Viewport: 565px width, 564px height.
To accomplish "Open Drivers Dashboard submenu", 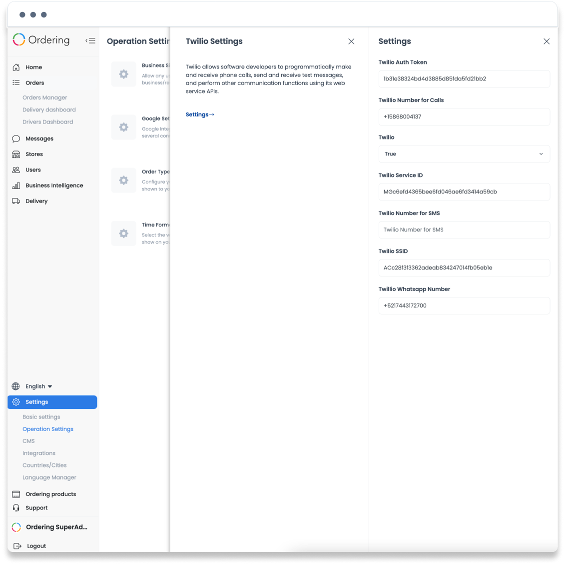I will (47, 122).
